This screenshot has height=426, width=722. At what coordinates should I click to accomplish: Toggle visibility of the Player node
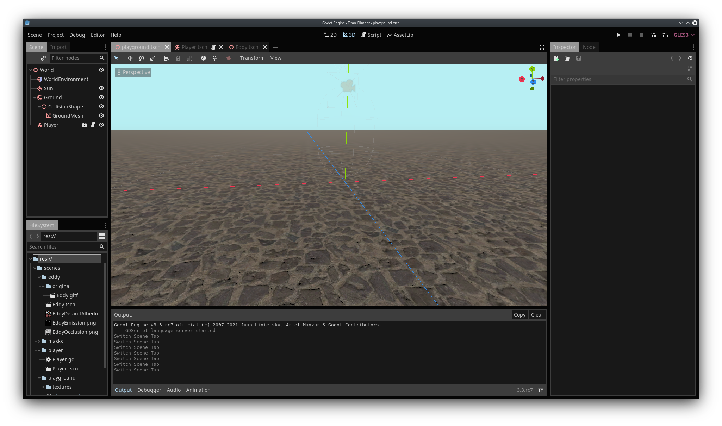point(101,125)
